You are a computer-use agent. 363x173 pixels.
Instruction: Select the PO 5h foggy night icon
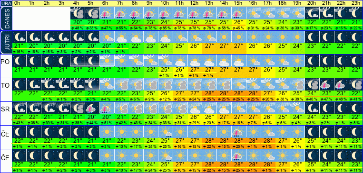tap(92, 61)
